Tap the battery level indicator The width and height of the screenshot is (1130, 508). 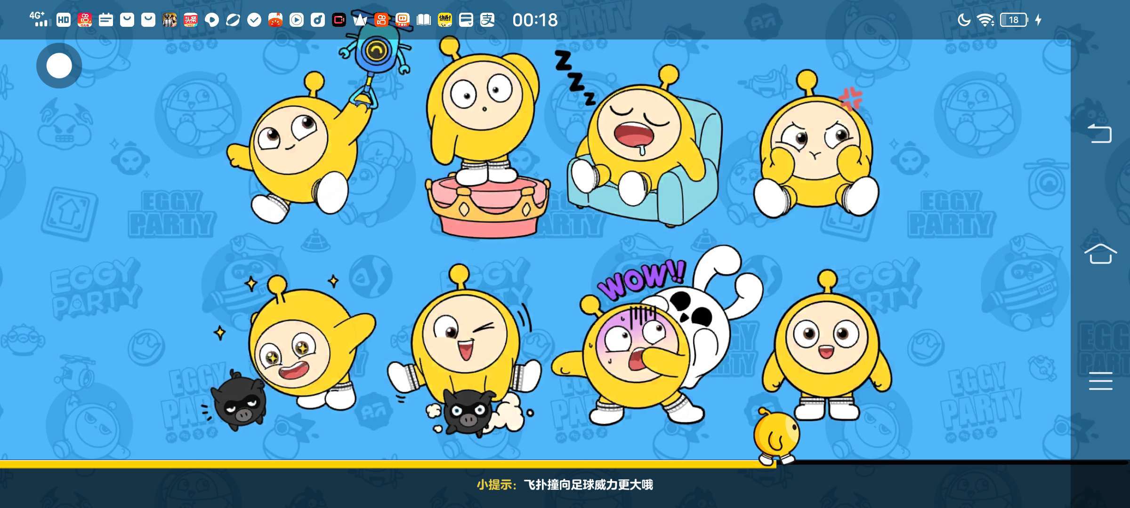[1013, 20]
